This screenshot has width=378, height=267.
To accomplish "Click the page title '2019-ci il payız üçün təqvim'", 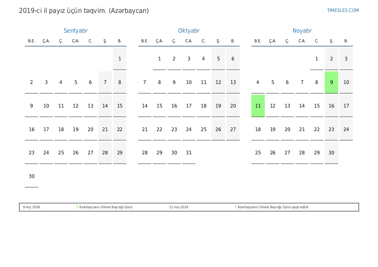I will tap(84, 11).
